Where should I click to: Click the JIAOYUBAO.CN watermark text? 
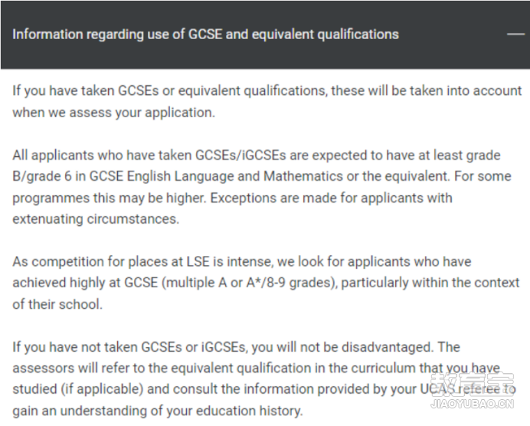(x=473, y=404)
